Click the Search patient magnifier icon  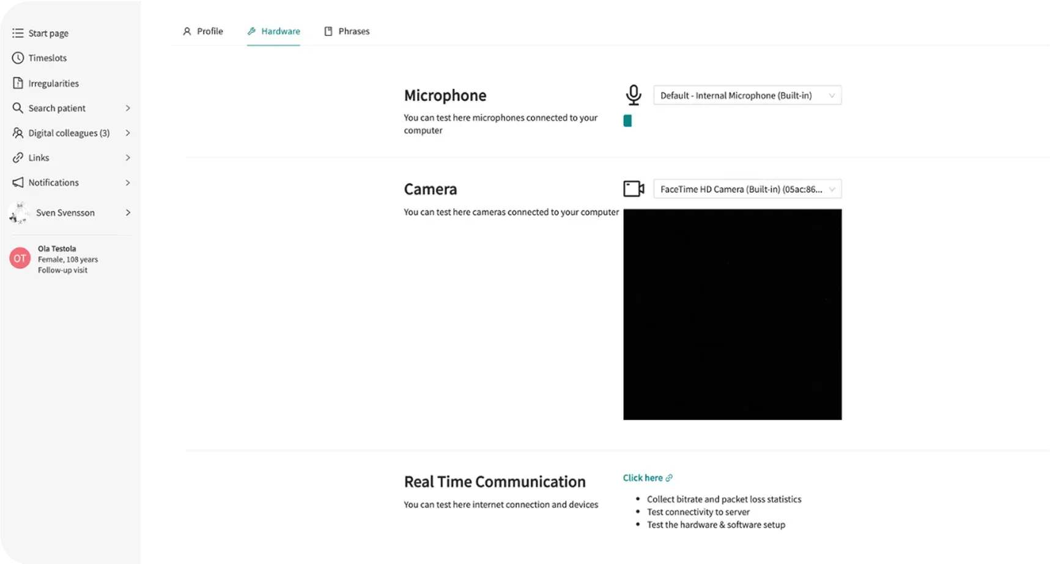click(x=18, y=108)
